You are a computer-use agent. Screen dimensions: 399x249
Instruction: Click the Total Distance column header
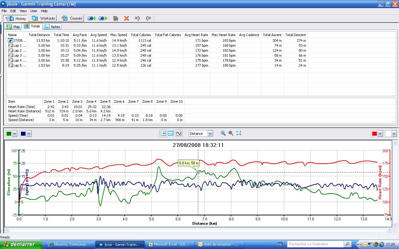[40, 35]
